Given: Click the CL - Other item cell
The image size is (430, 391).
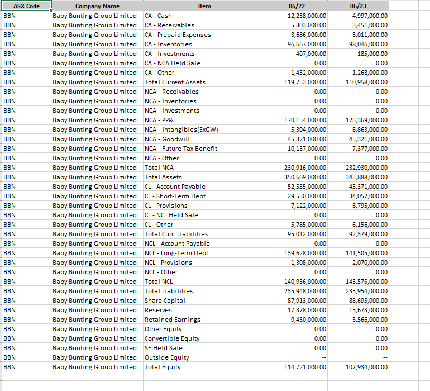Looking at the screenshot, I should [204, 225].
